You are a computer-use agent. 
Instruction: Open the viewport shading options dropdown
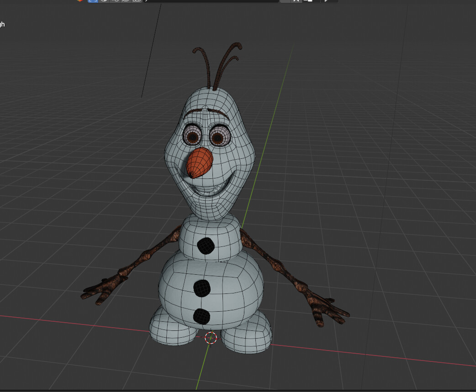pyautogui.click(x=146, y=2)
